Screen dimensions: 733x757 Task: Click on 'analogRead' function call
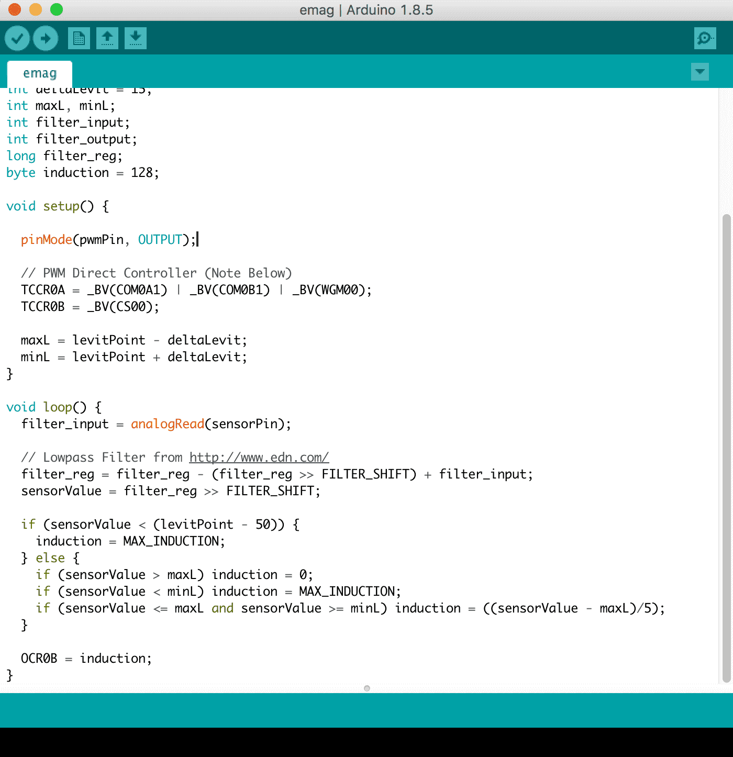point(168,424)
